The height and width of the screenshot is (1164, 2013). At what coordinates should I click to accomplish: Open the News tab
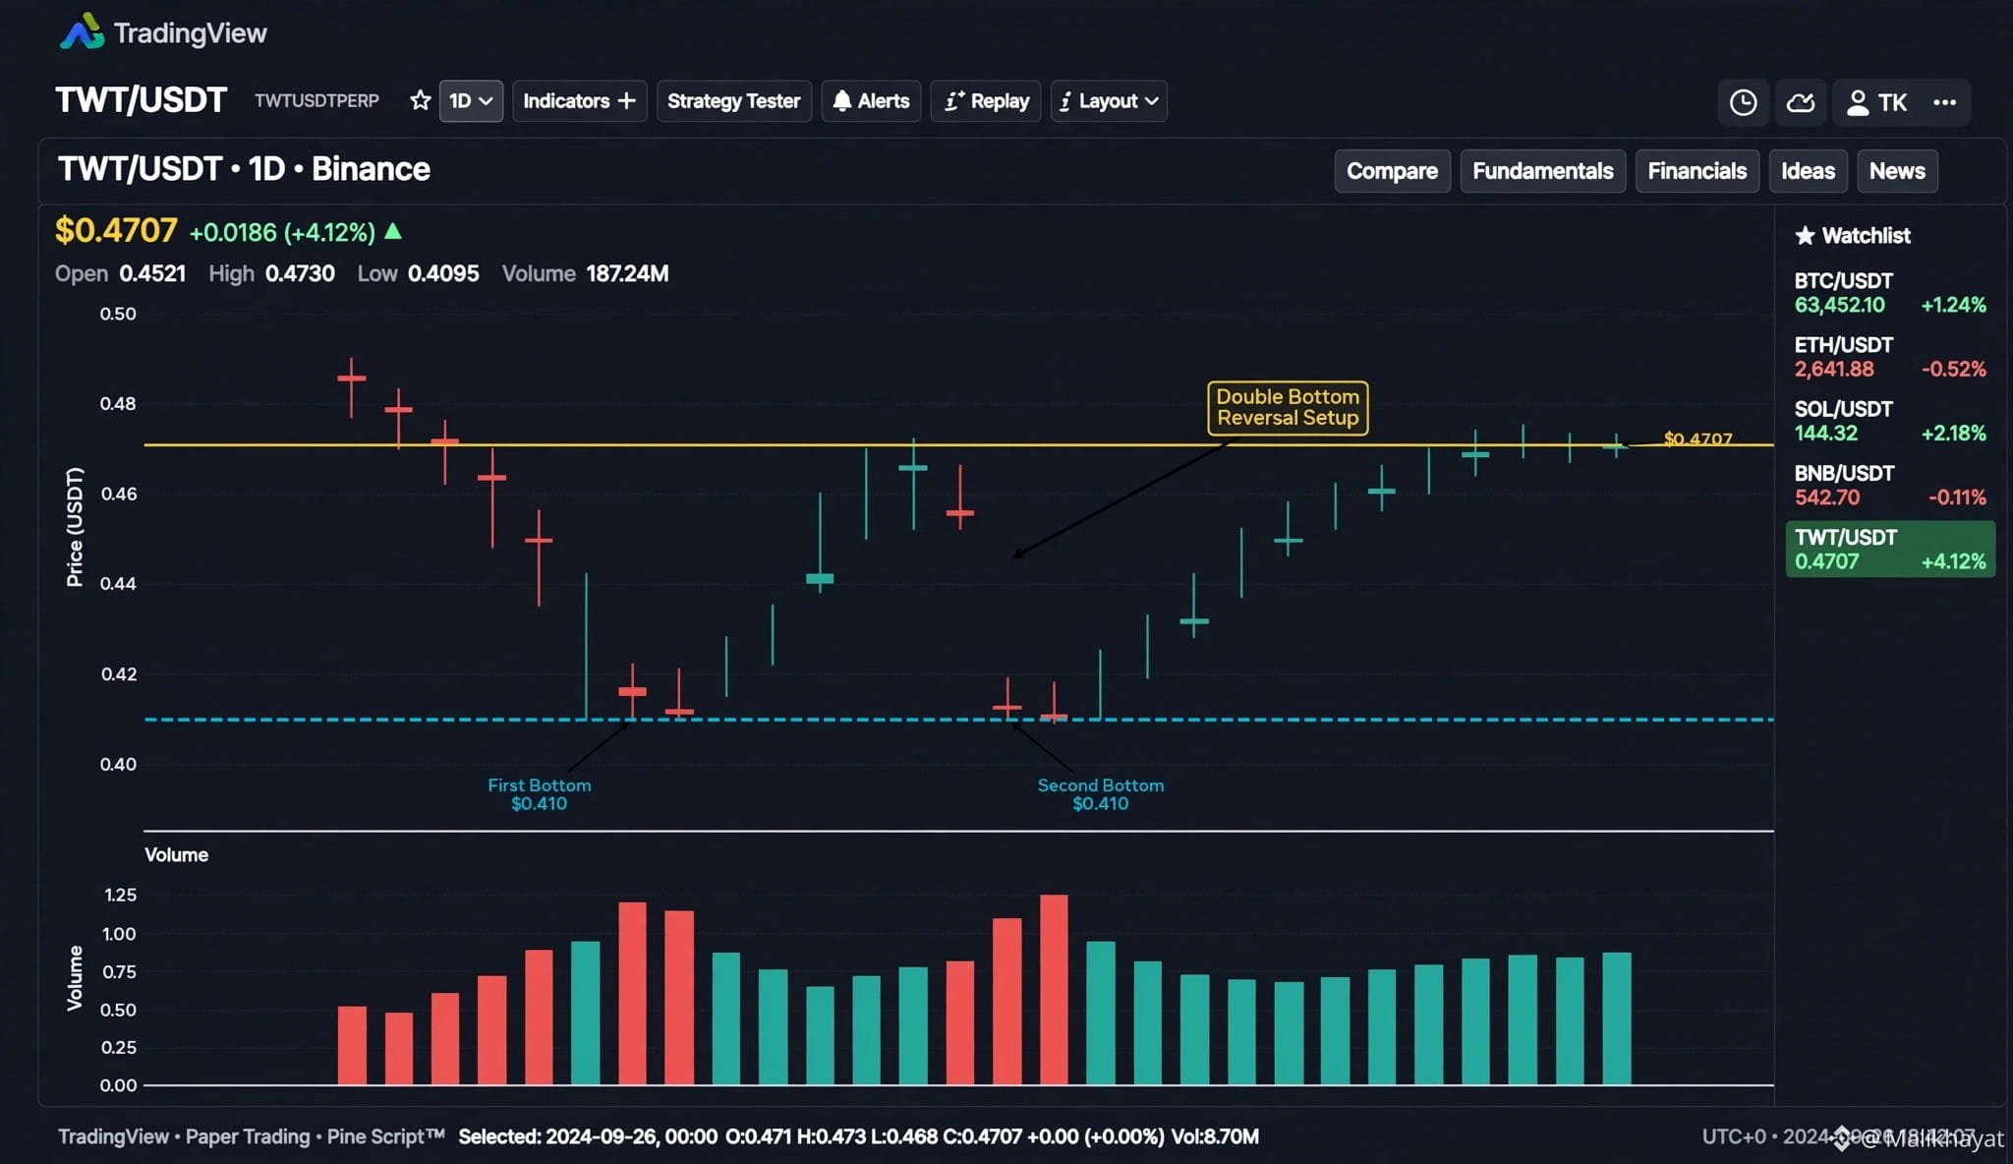point(1897,171)
